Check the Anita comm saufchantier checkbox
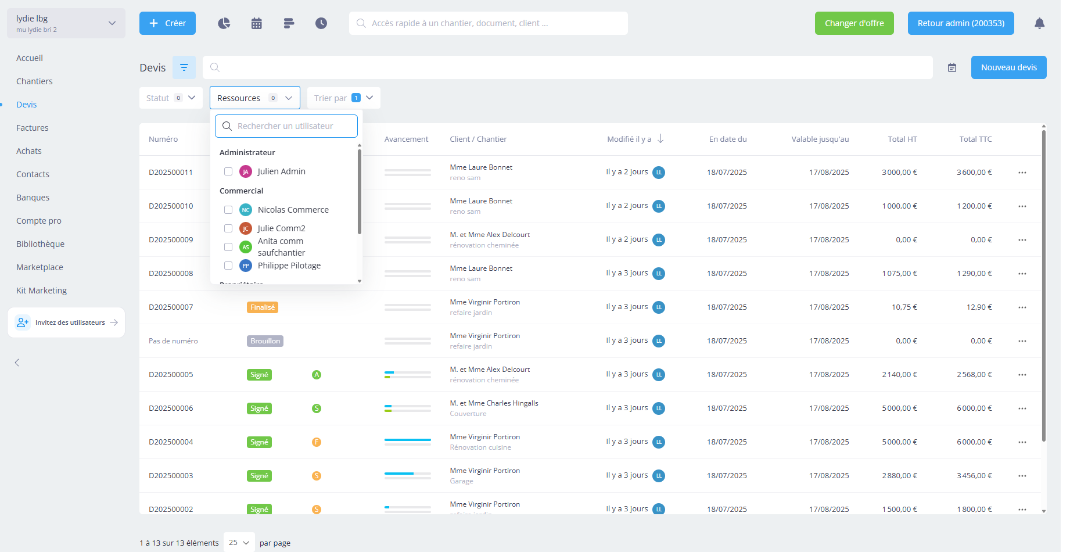 coord(228,247)
